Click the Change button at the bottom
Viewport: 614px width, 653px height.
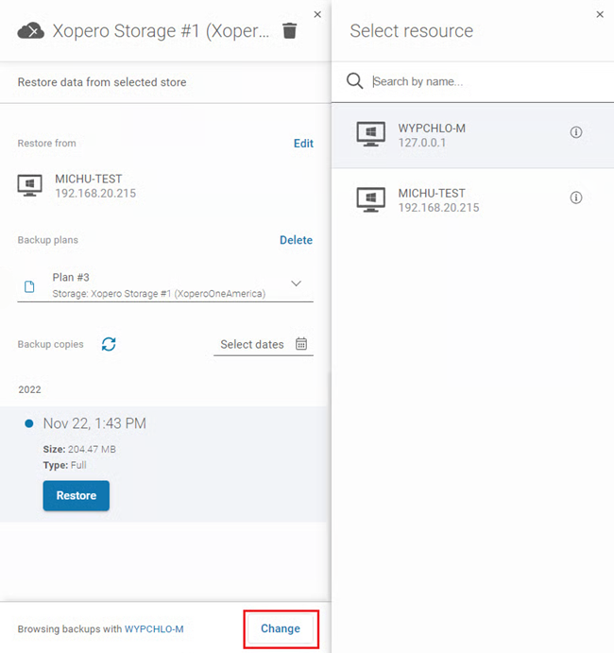point(281,628)
